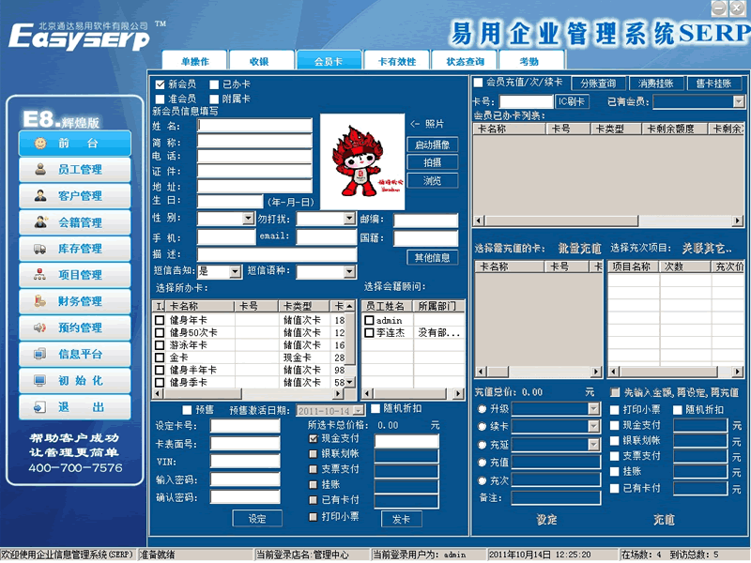Click the monitor icon beside 初始化
The image size is (751, 563).
[x=39, y=381]
